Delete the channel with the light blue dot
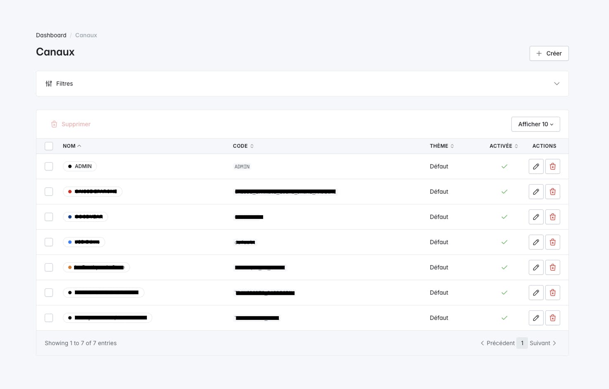This screenshot has width=609, height=389. coord(552,242)
